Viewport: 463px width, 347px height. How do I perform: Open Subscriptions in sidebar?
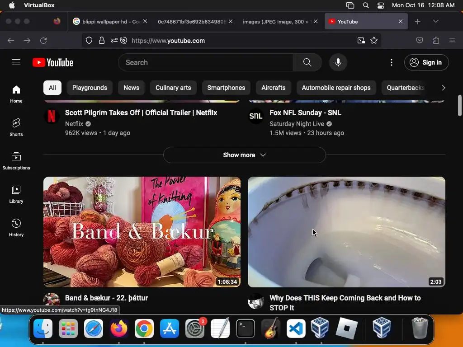16,161
